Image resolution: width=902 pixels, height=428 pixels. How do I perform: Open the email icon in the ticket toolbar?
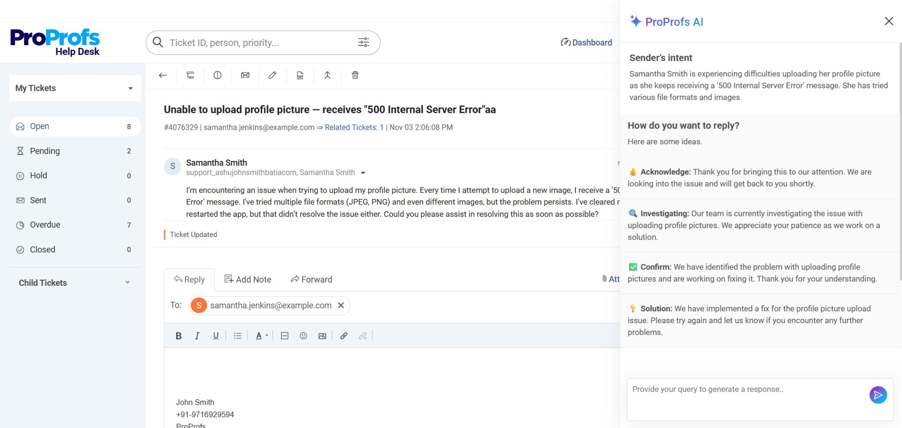point(245,75)
